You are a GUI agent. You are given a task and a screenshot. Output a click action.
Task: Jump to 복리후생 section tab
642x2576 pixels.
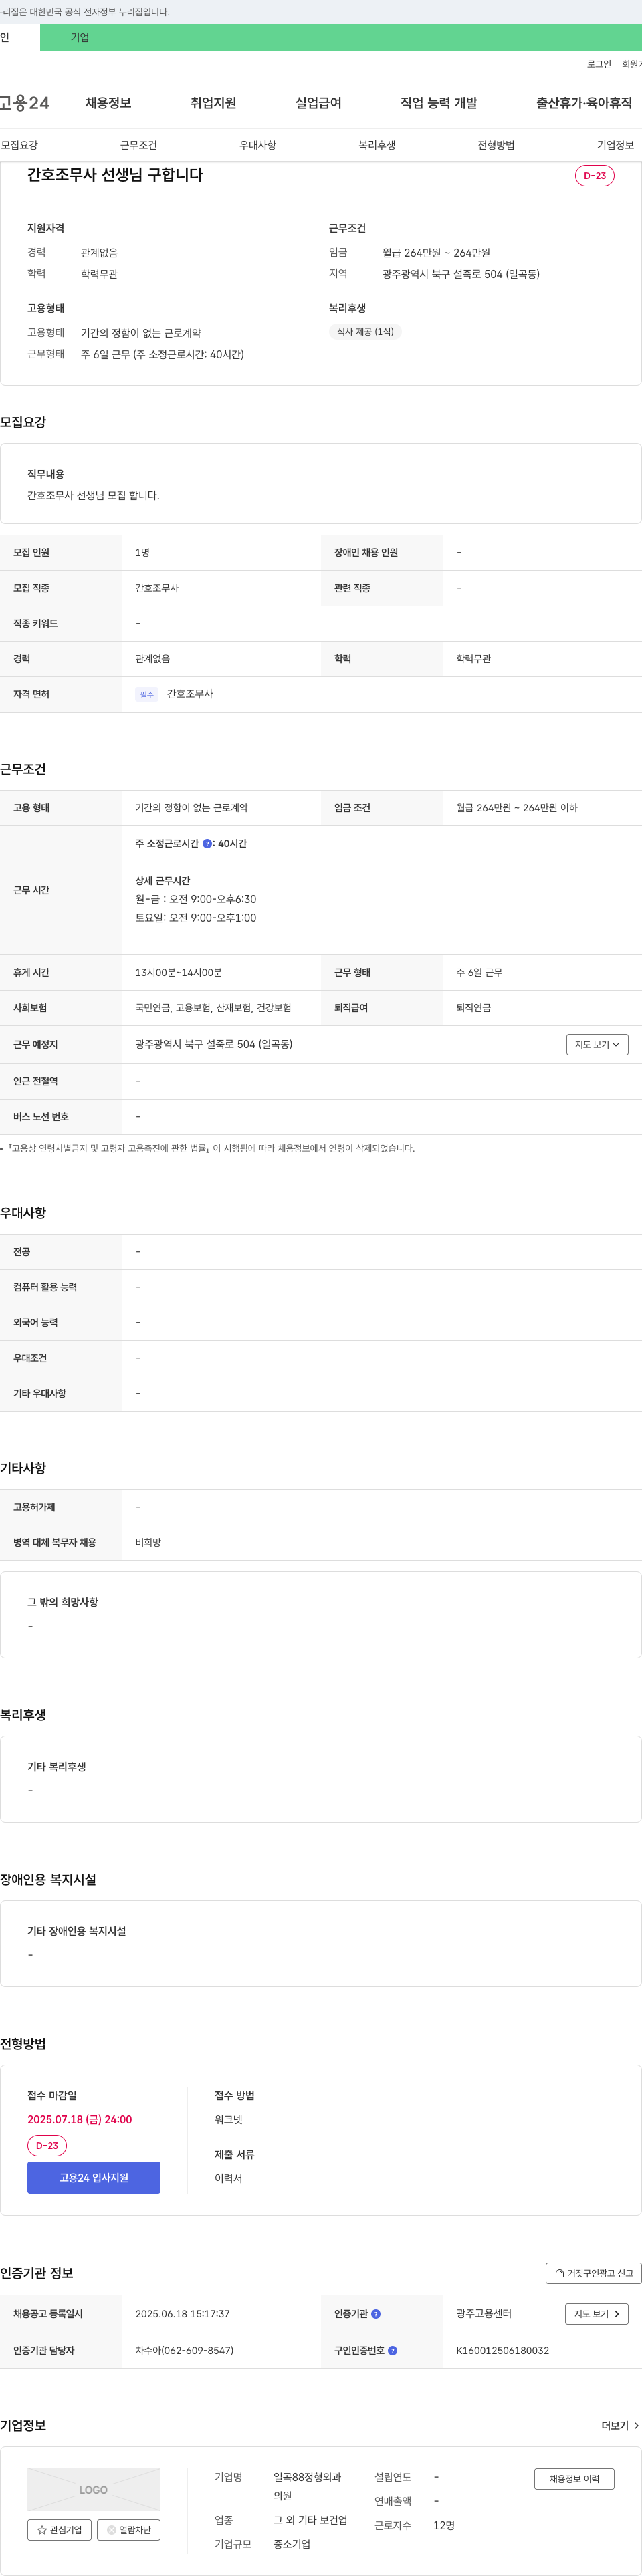[x=377, y=145]
